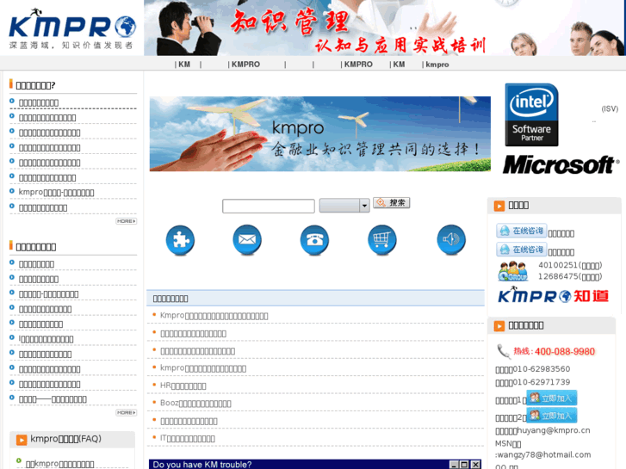Focus the search text input field

tap(269, 206)
